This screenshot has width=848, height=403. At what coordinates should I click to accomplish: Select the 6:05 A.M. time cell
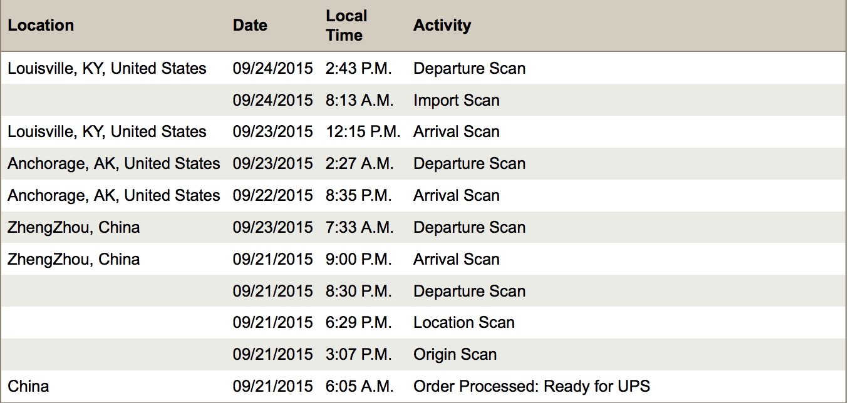click(359, 387)
